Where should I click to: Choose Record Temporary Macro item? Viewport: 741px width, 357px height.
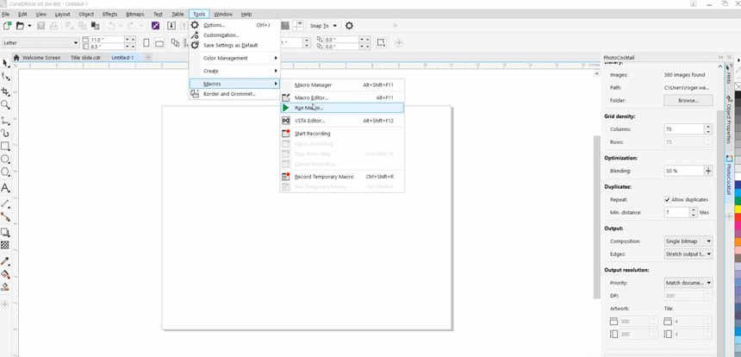pos(342,177)
